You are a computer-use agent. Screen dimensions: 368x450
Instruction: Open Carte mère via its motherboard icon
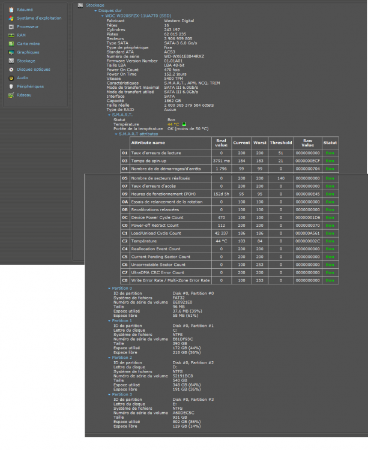[11, 44]
